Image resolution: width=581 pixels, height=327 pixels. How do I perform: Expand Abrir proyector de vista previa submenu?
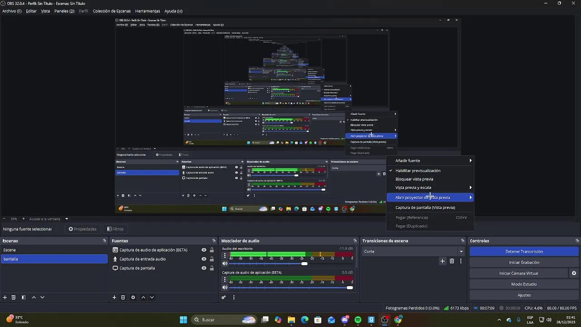point(430,198)
